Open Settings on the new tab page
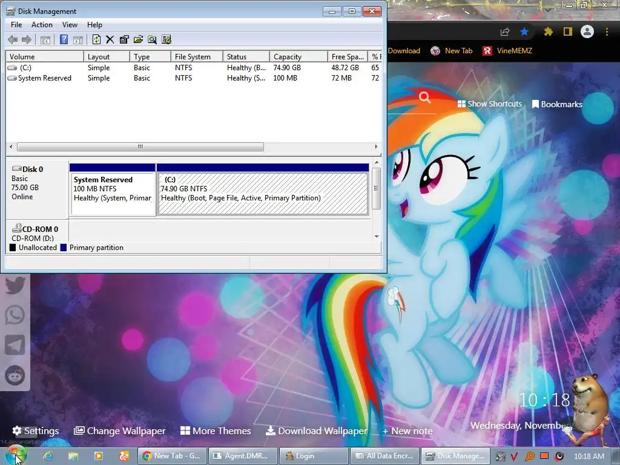620x465 pixels. (36, 430)
